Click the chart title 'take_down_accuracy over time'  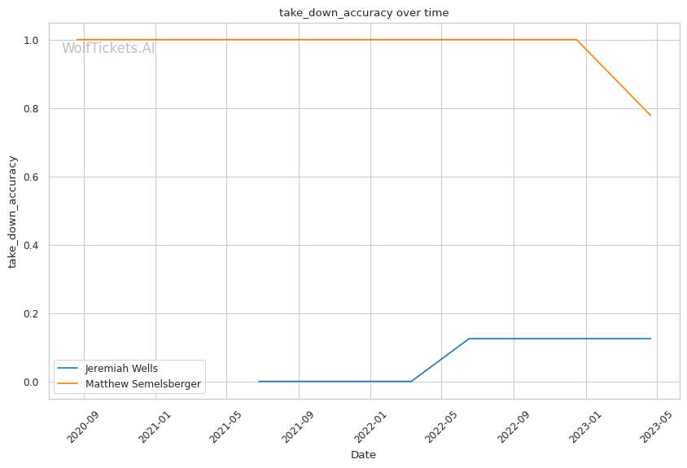[364, 13]
